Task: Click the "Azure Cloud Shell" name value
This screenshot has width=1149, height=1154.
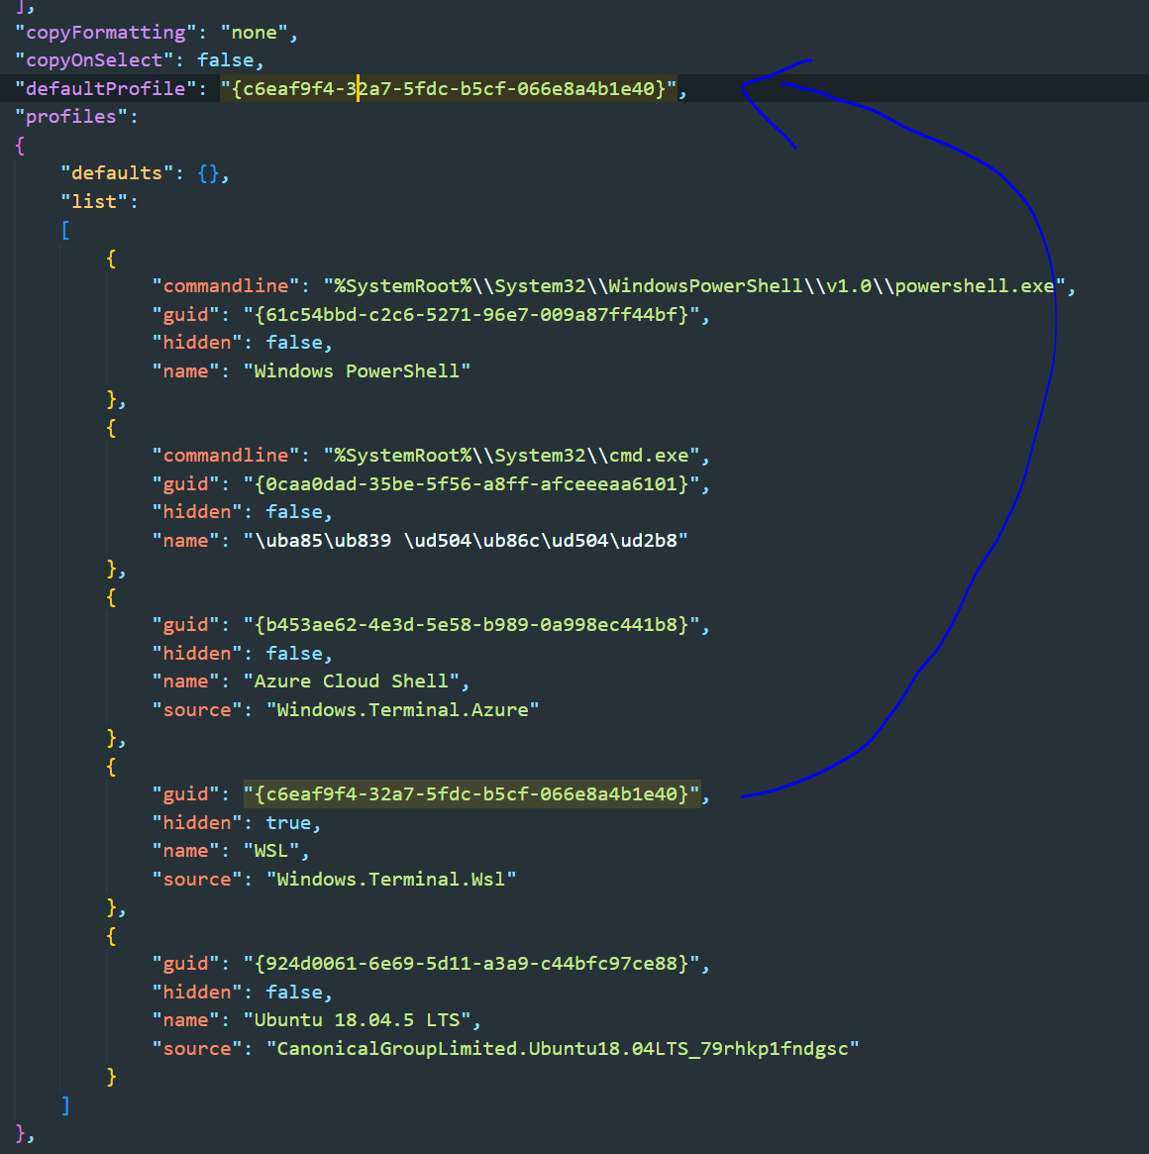Action: [x=351, y=682]
